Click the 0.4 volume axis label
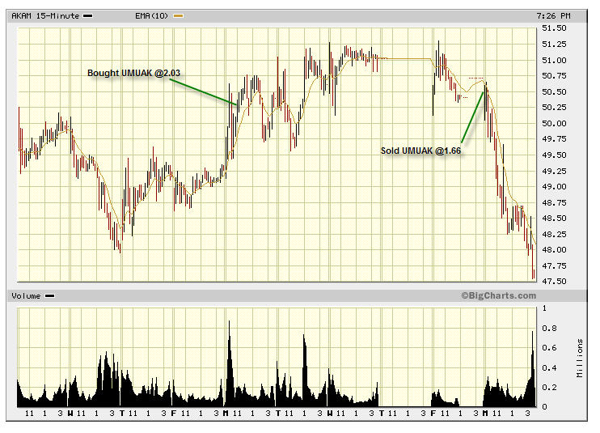 (549, 368)
